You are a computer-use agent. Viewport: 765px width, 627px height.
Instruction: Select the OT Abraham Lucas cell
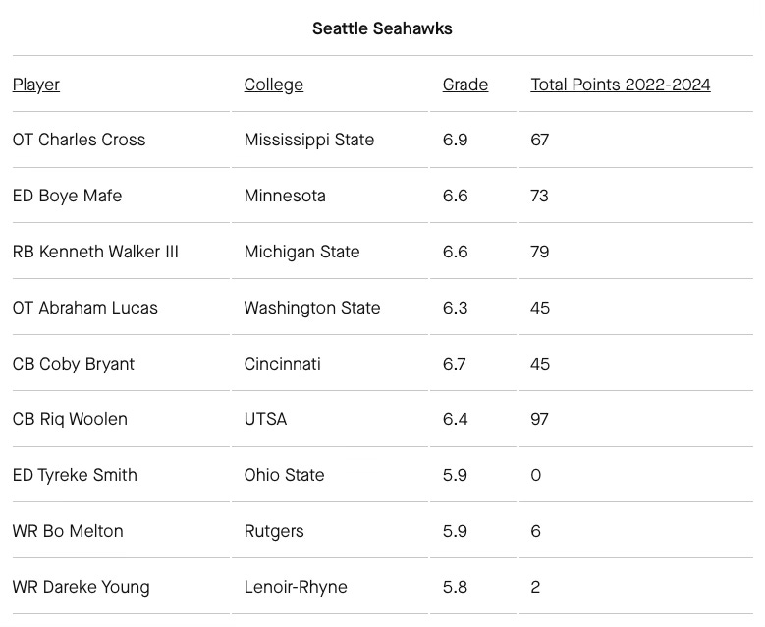click(85, 308)
